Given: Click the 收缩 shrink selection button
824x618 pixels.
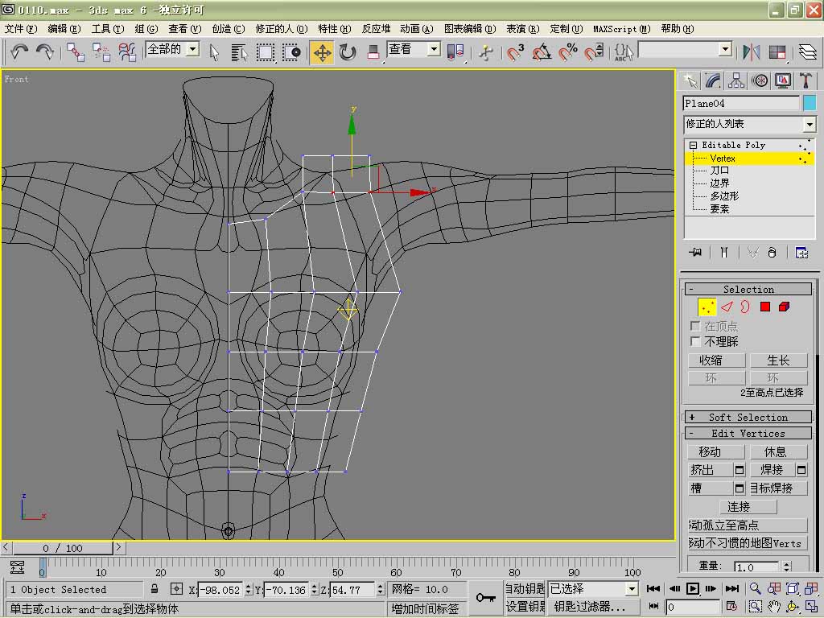Looking at the screenshot, I should pyautogui.click(x=717, y=360).
